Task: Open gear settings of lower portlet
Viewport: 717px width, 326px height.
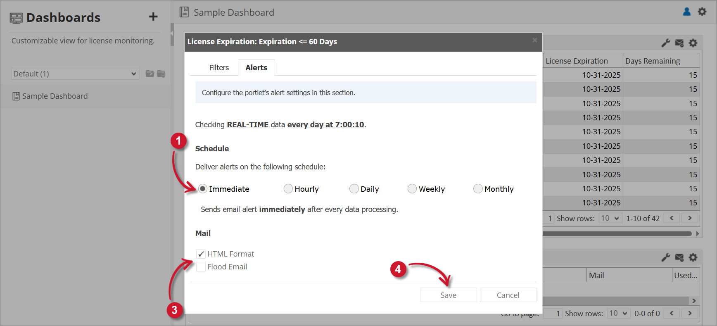Action: (x=693, y=257)
